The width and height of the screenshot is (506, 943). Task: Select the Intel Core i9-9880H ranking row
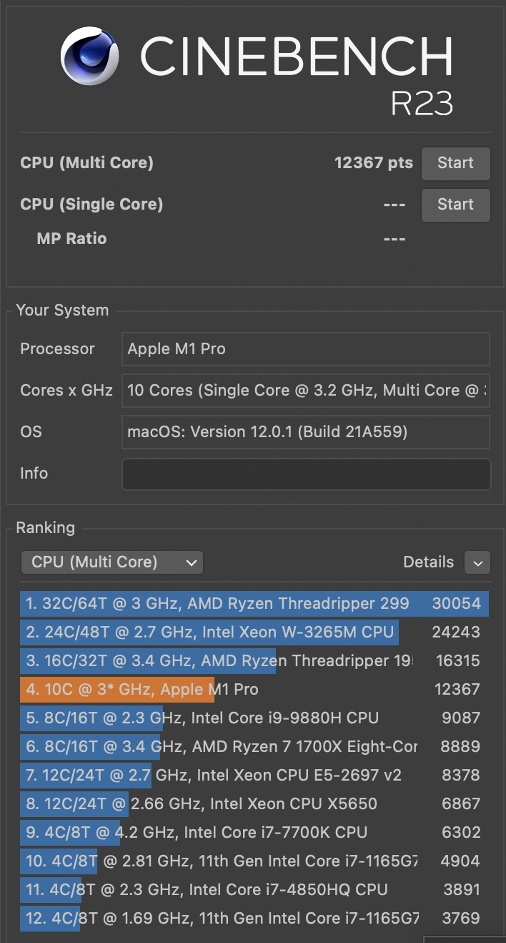254,718
